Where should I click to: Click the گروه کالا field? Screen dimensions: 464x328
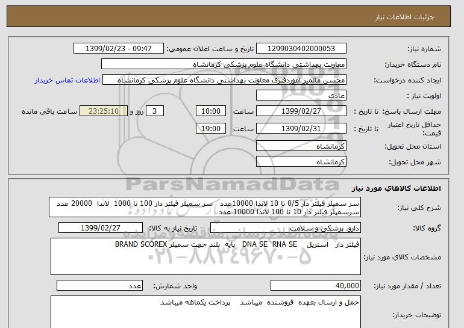click(x=285, y=228)
